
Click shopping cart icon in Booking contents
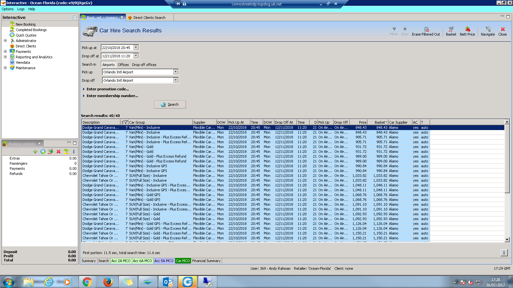pyautogui.click(x=51, y=152)
